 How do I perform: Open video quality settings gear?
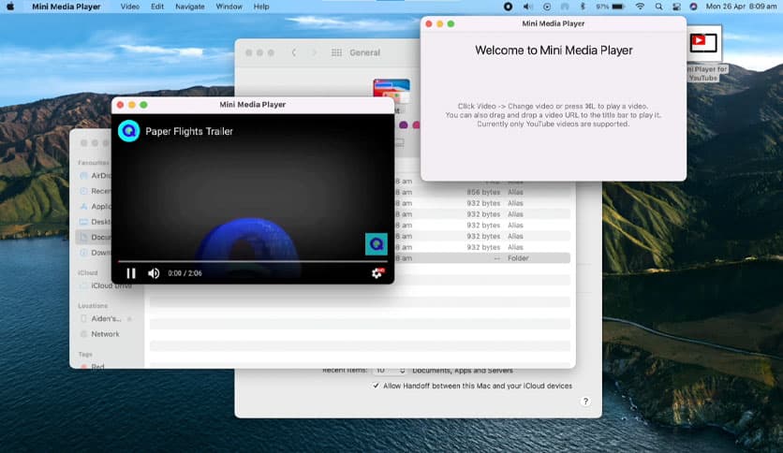(x=377, y=273)
